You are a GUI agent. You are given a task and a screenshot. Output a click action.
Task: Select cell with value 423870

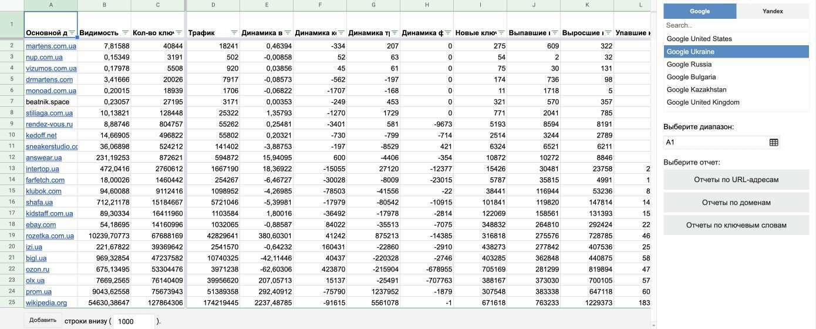point(320,269)
